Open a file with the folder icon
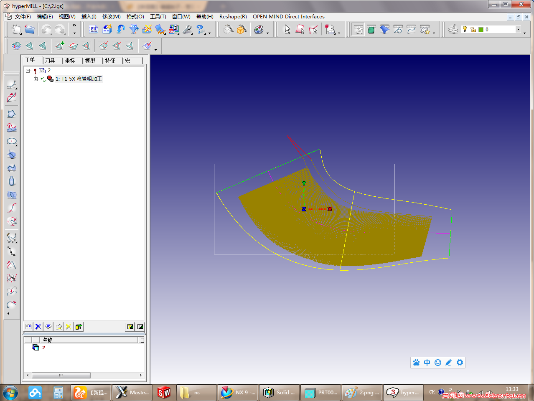 (x=30, y=29)
